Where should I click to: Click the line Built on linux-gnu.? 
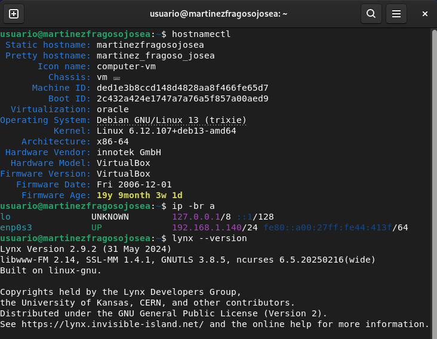(51, 270)
